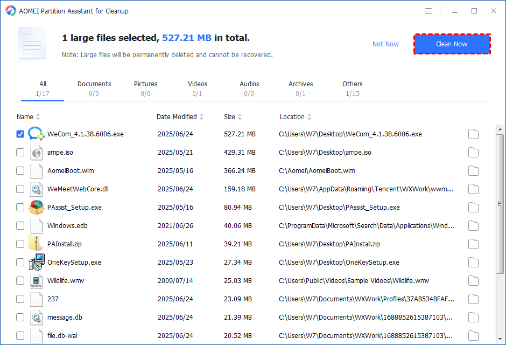Click the 2009/07/14 date of Wildlife.wmv
Screen dimensions: 506x345
pyautogui.click(x=175, y=281)
